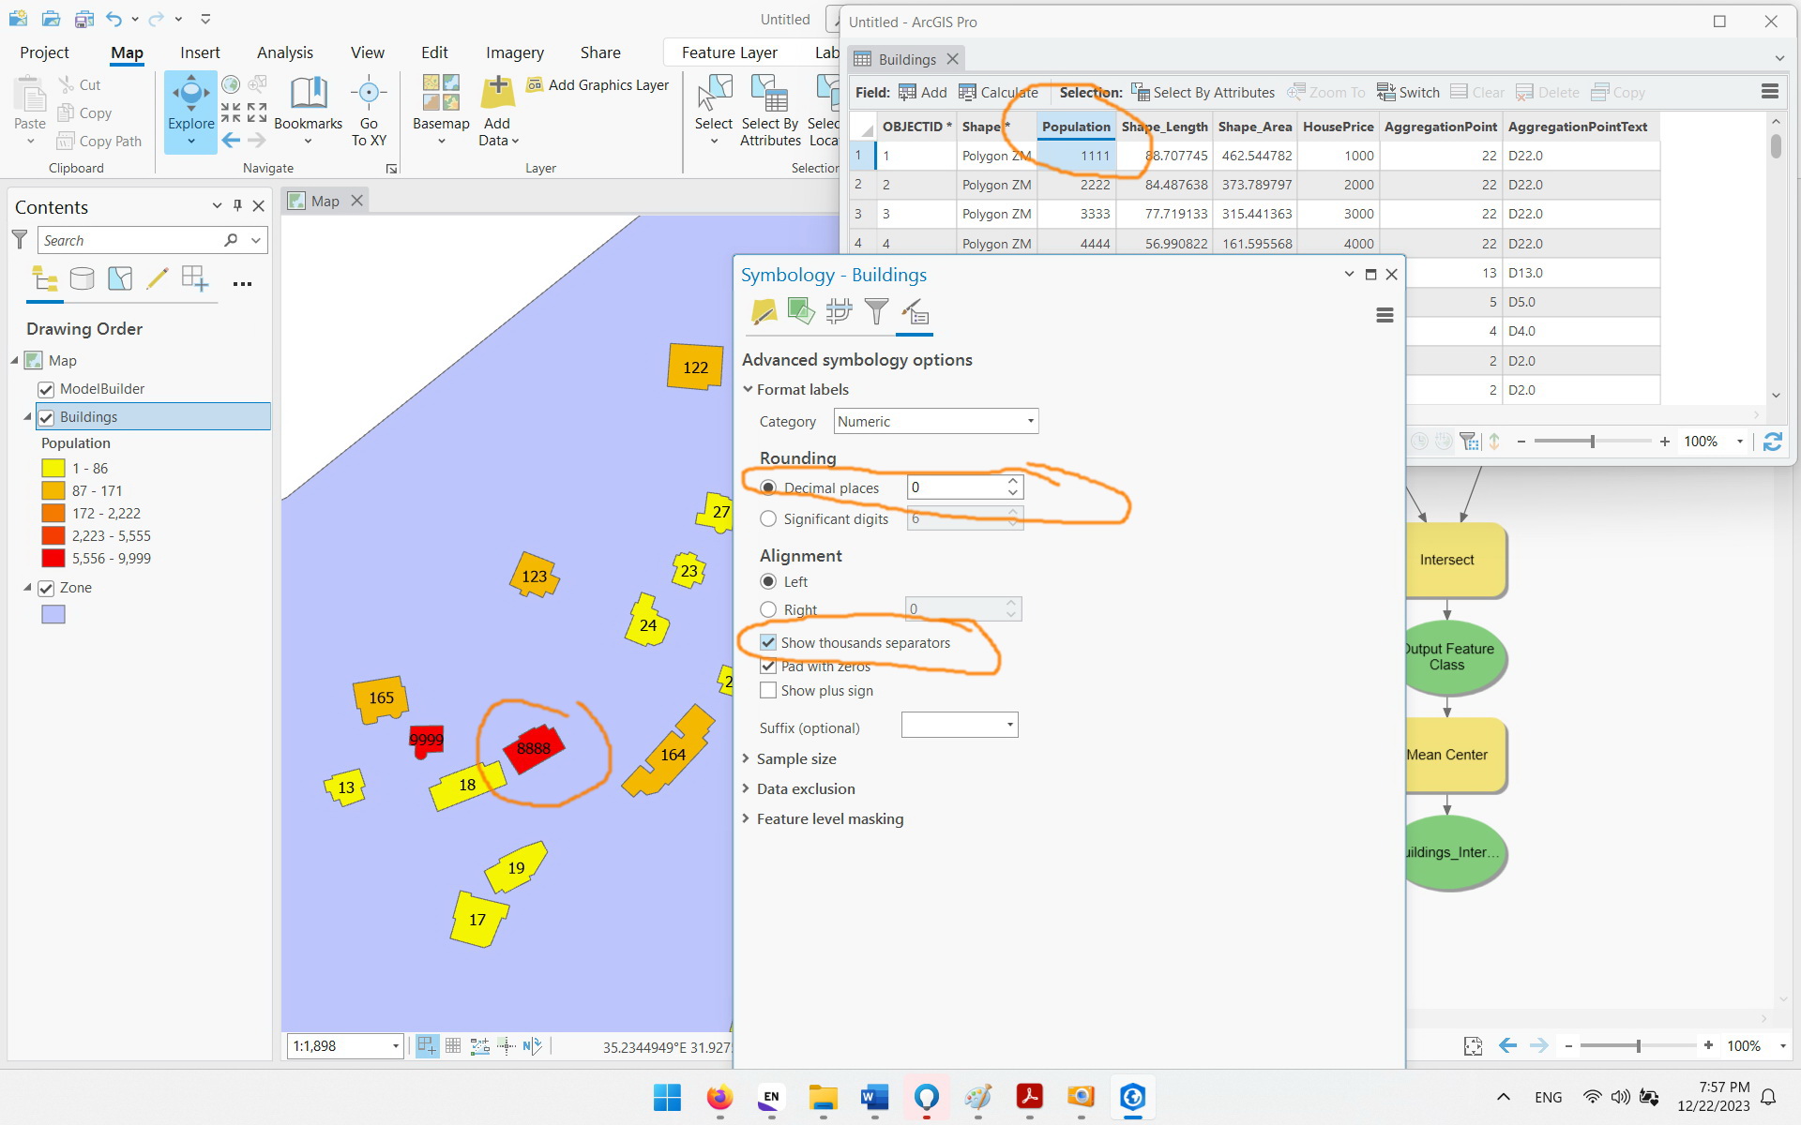Add a new field in the attribute table
This screenshot has height=1125, width=1801.
(923, 92)
